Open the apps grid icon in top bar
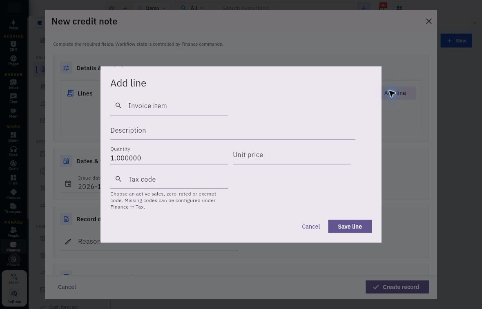The height and width of the screenshot is (309, 482). click(399, 8)
